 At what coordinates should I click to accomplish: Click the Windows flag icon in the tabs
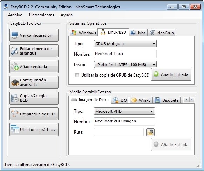(x=74, y=33)
